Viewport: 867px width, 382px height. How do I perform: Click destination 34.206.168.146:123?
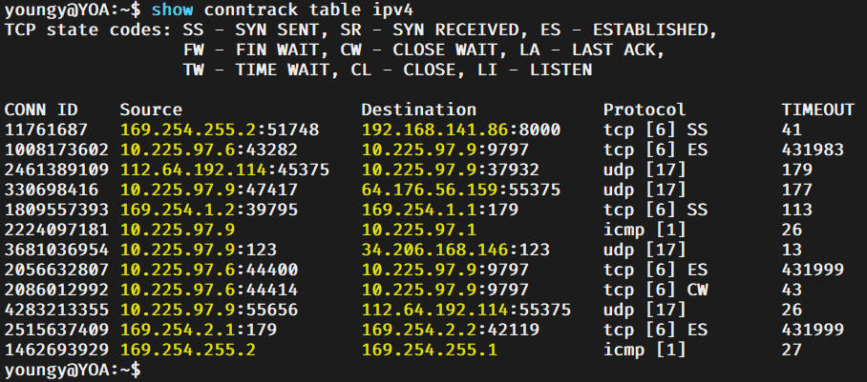tap(455, 250)
